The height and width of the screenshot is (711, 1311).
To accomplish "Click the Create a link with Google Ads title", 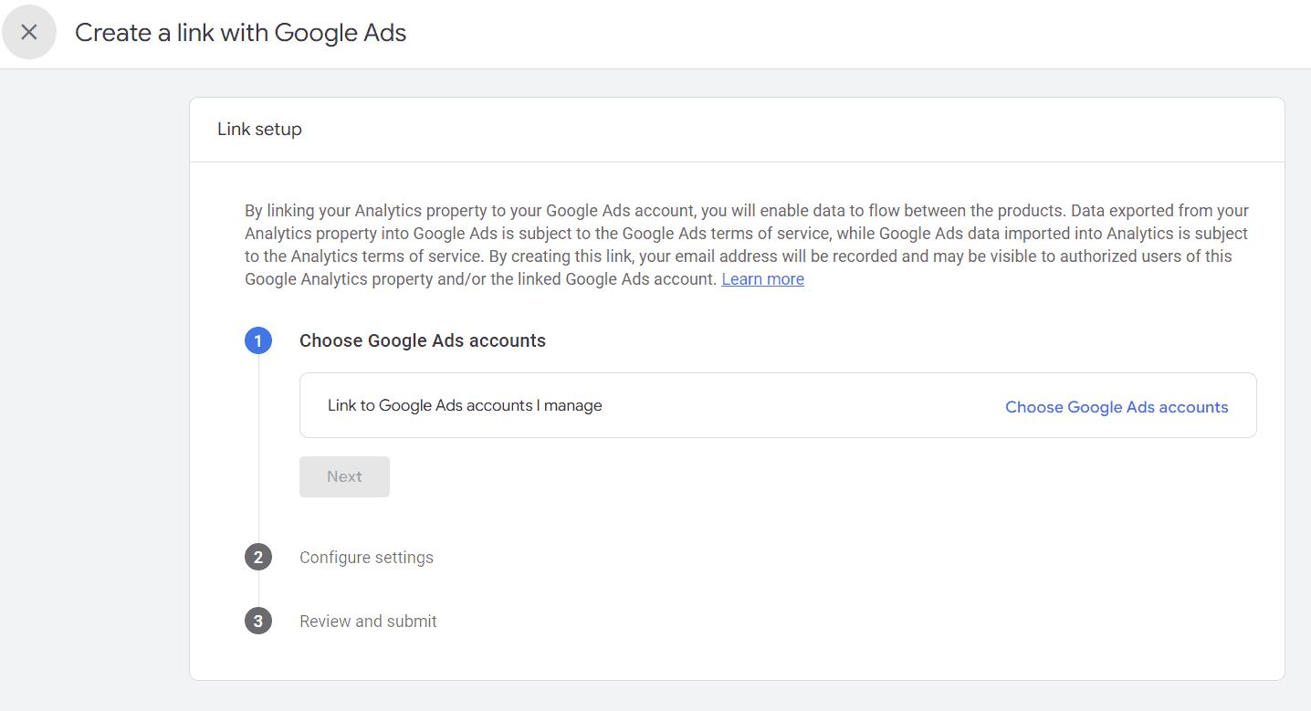I will coord(239,32).
